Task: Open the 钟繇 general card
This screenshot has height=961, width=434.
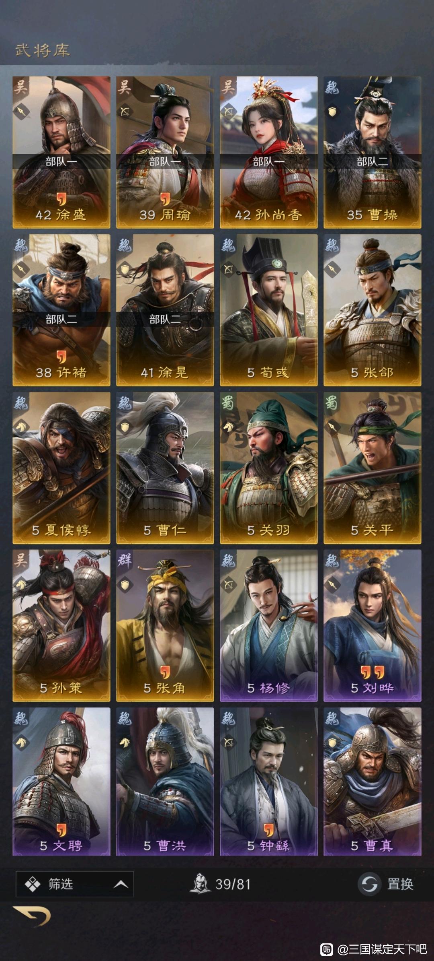Action: 268,783
